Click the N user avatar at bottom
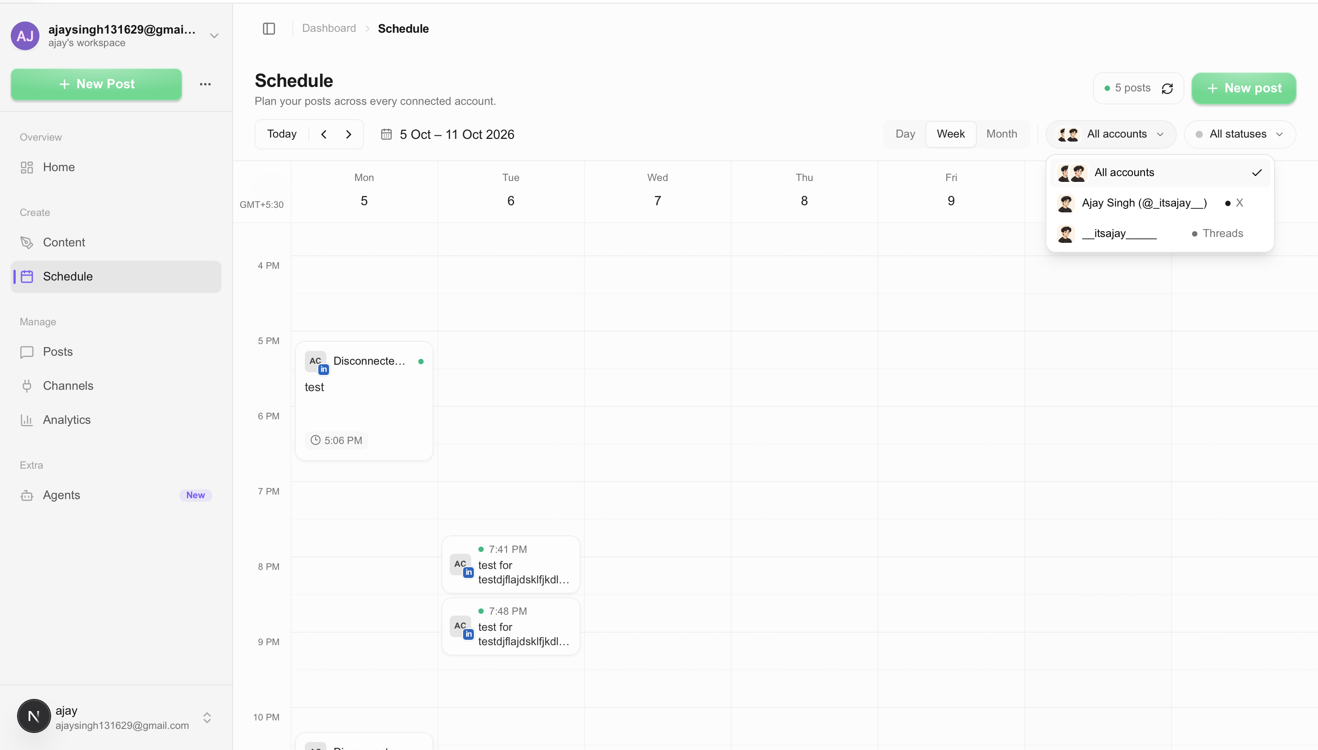Viewport: 1318px width, 750px height. click(34, 716)
